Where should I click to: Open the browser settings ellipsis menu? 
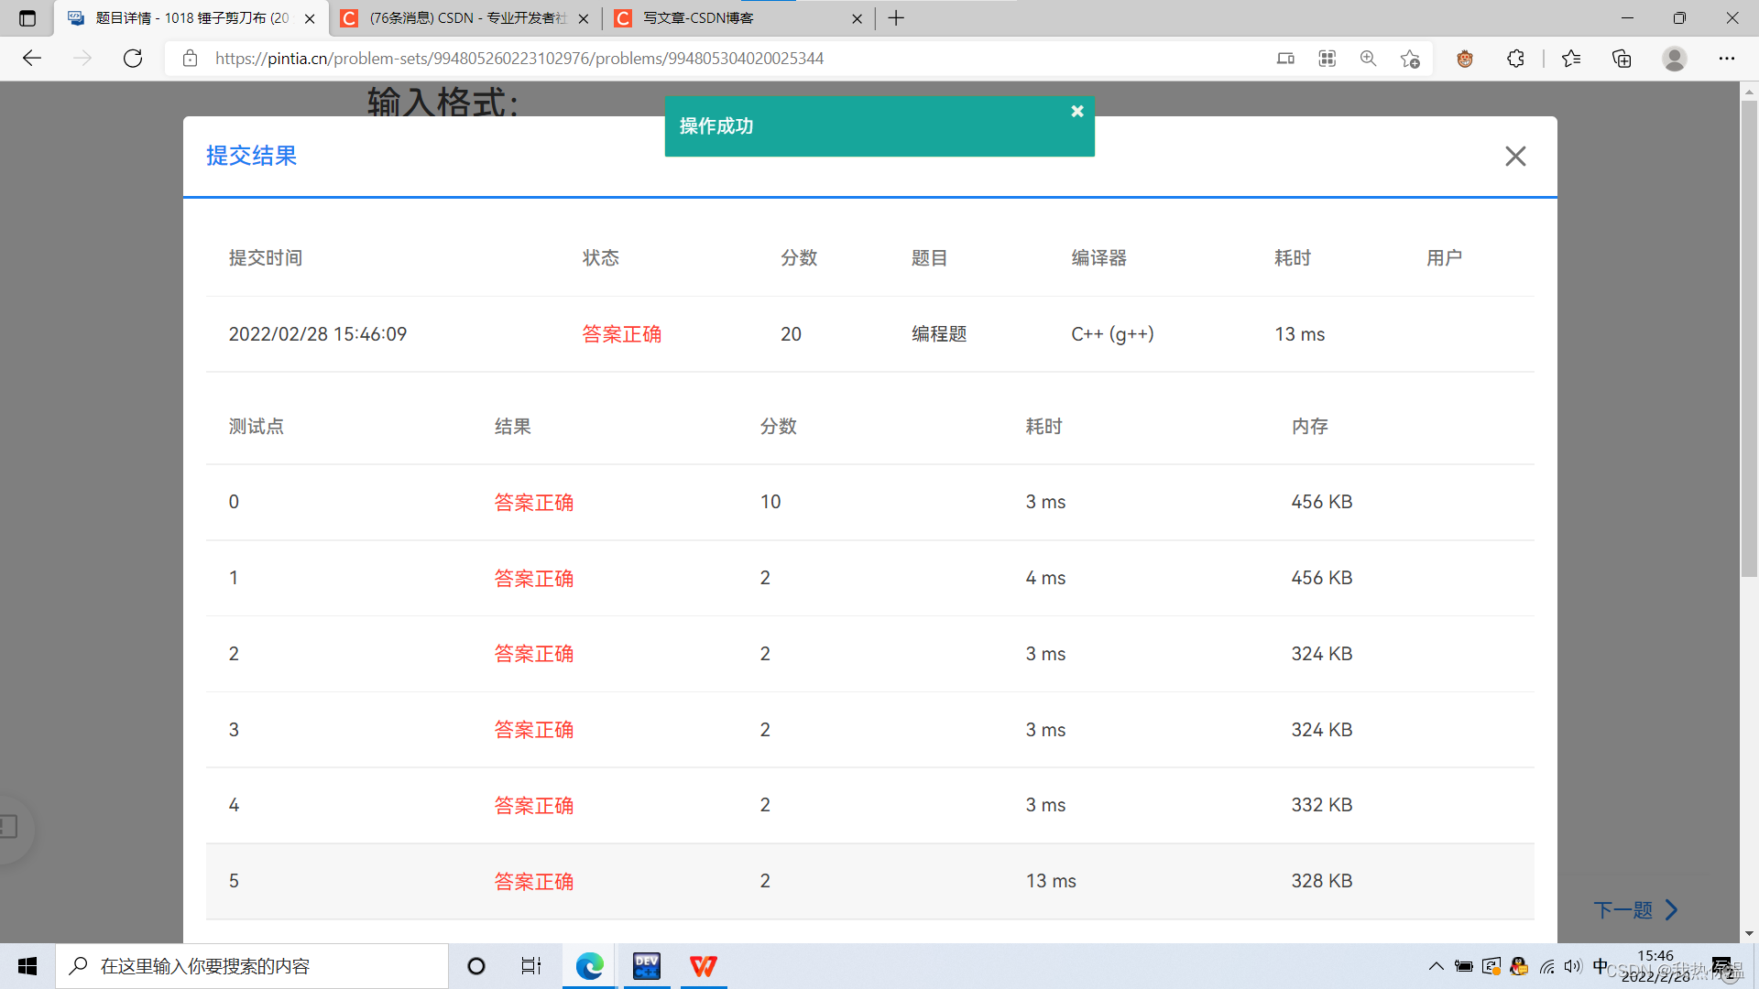[1728, 58]
